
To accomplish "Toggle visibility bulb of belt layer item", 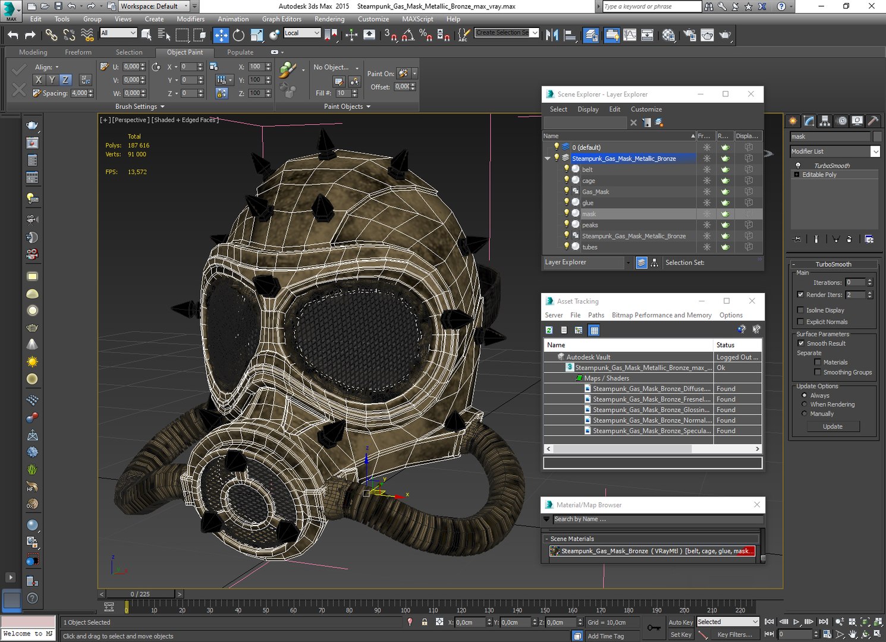I will (x=567, y=169).
